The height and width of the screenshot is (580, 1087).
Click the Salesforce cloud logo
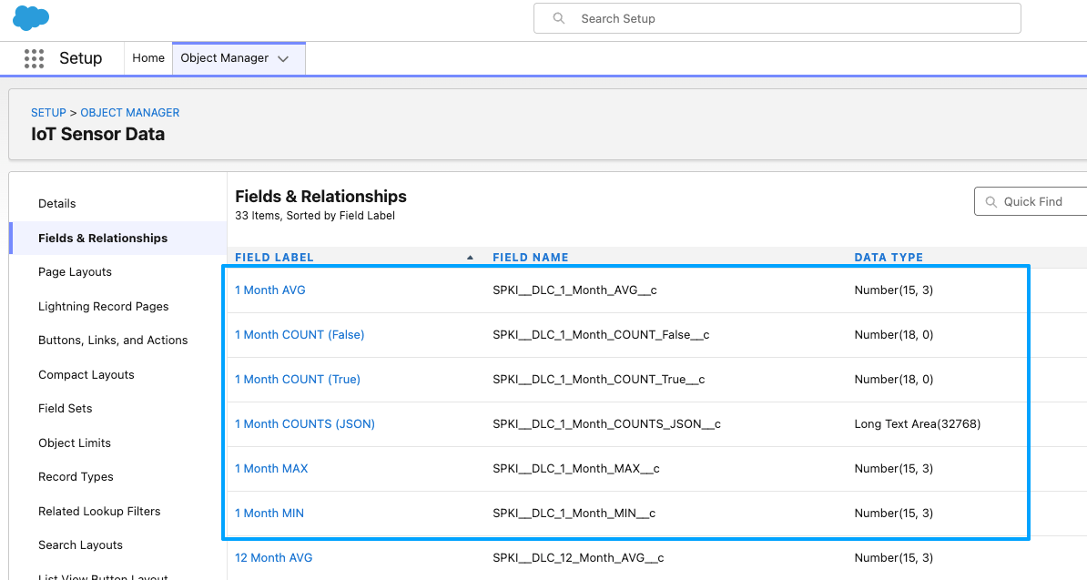pyautogui.click(x=31, y=17)
